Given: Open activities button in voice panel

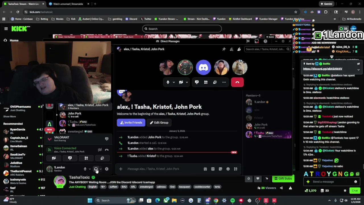Looking at the screenshot, I should pos(86,158).
